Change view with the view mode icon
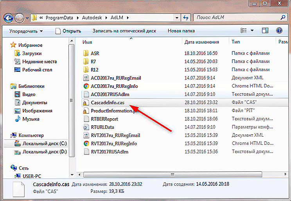The image size is (291, 201). click(x=244, y=30)
